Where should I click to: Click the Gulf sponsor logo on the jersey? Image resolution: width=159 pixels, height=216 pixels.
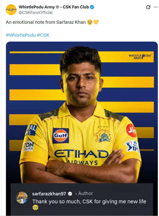tap(61, 136)
